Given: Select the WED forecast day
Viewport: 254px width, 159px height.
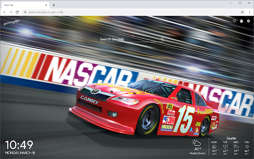Looking at the screenshot, I should pyautogui.click(x=236, y=142).
